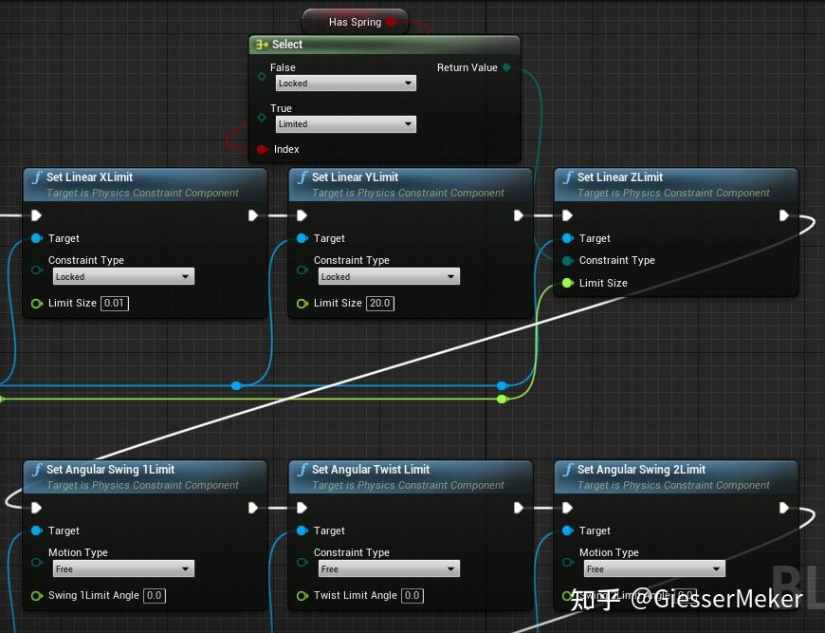Open the Constraint Type dropdown on Set Angular Twist Limit
Image resolution: width=825 pixels, height=633 pixels.
point(389,568)
